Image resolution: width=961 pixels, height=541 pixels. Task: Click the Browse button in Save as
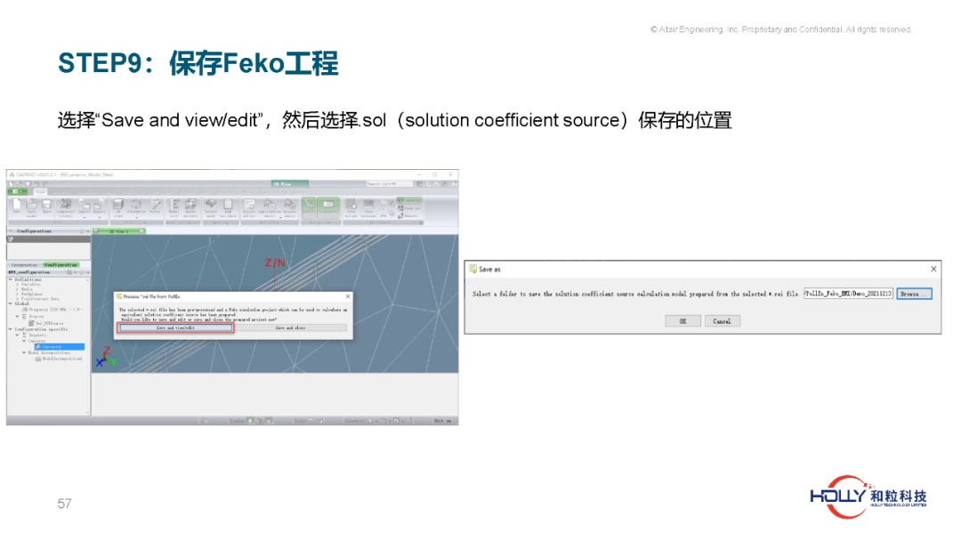point(914,295)
